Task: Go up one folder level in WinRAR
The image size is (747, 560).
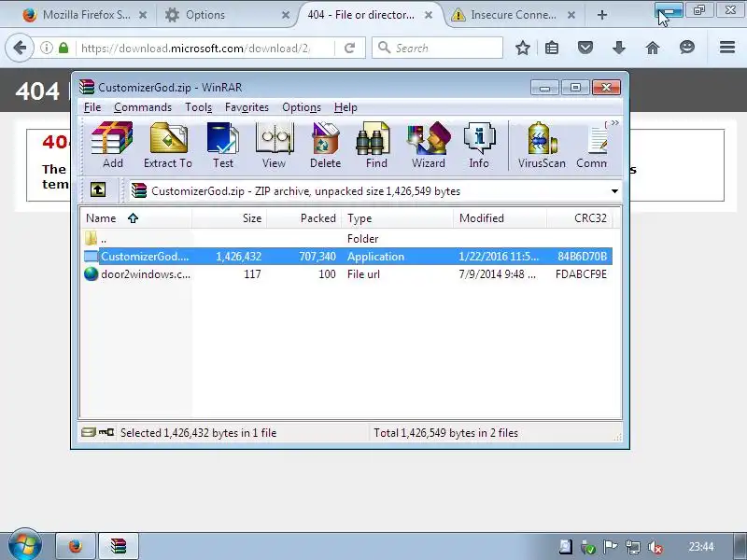Action: [98, 190]
